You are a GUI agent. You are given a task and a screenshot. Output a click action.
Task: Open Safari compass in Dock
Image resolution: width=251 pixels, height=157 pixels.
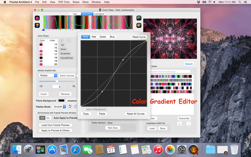click(76, 150)
